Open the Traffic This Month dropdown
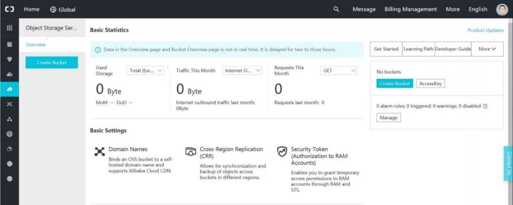513x205 pixels. (x=242, y=70)
